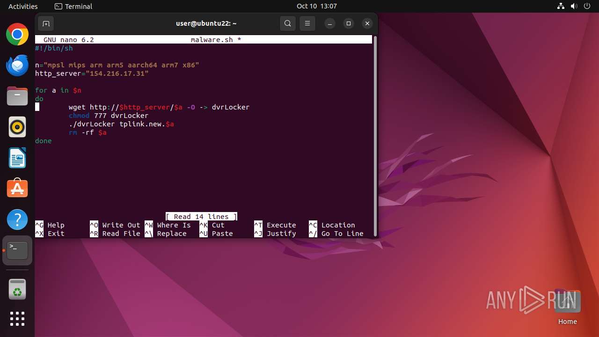Screen dimensions: 599x337
Task: Click the ^W Where Is shortcut
Action: 168,225
